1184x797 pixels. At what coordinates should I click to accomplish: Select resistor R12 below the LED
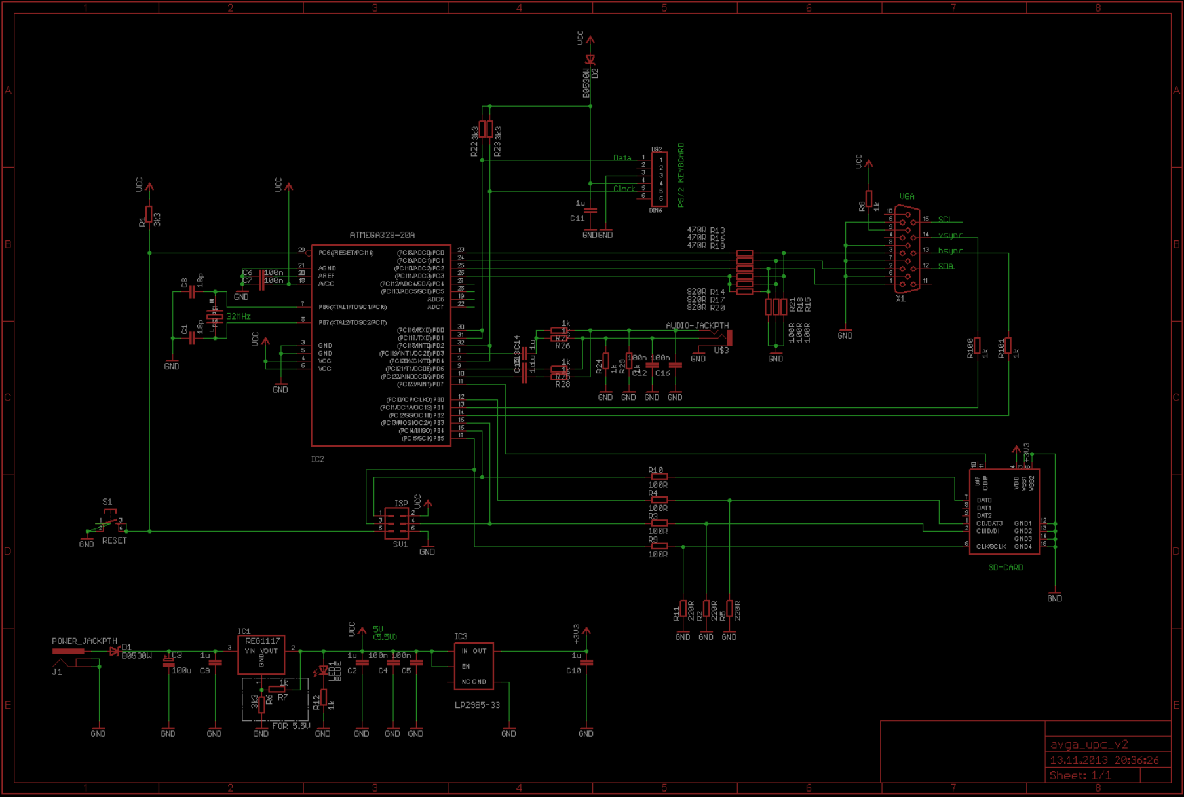point(324,698)
